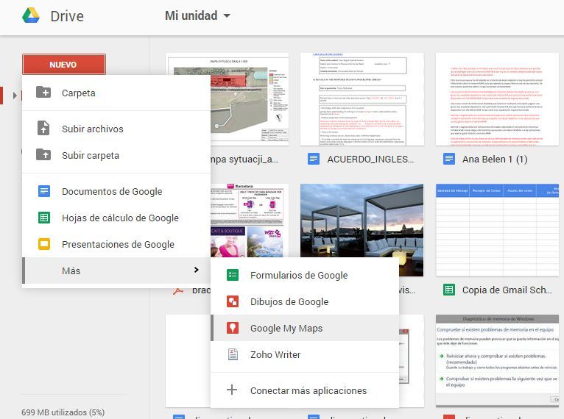This screenshot has width=564, height=419.
Task: Open the Mi unidad dropdown arrow
Action: click(227, 15)
